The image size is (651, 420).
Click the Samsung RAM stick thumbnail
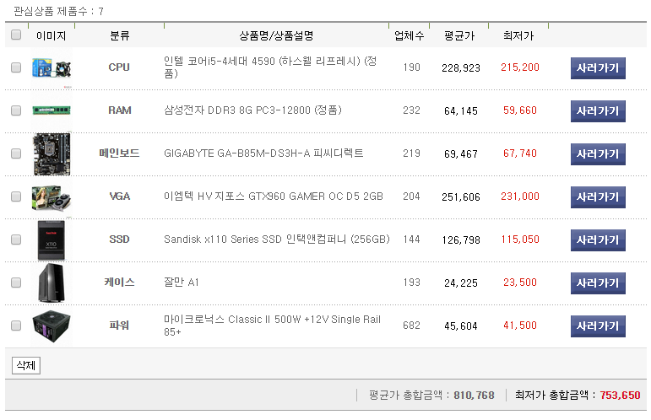pyautogui.click(x=52, y=110)
